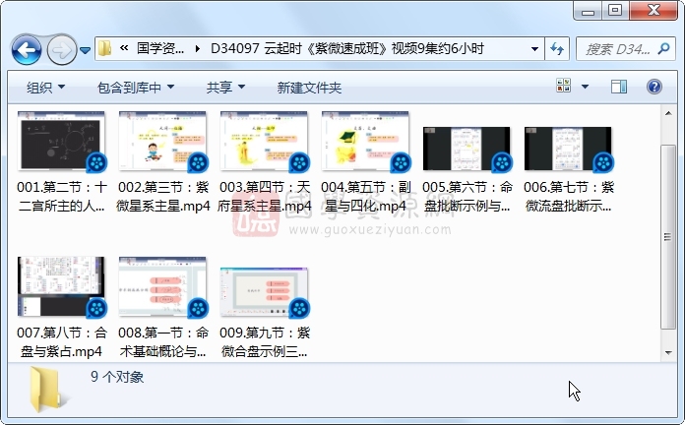
Task: Close the Explorer window
Action: pos(654,10)
